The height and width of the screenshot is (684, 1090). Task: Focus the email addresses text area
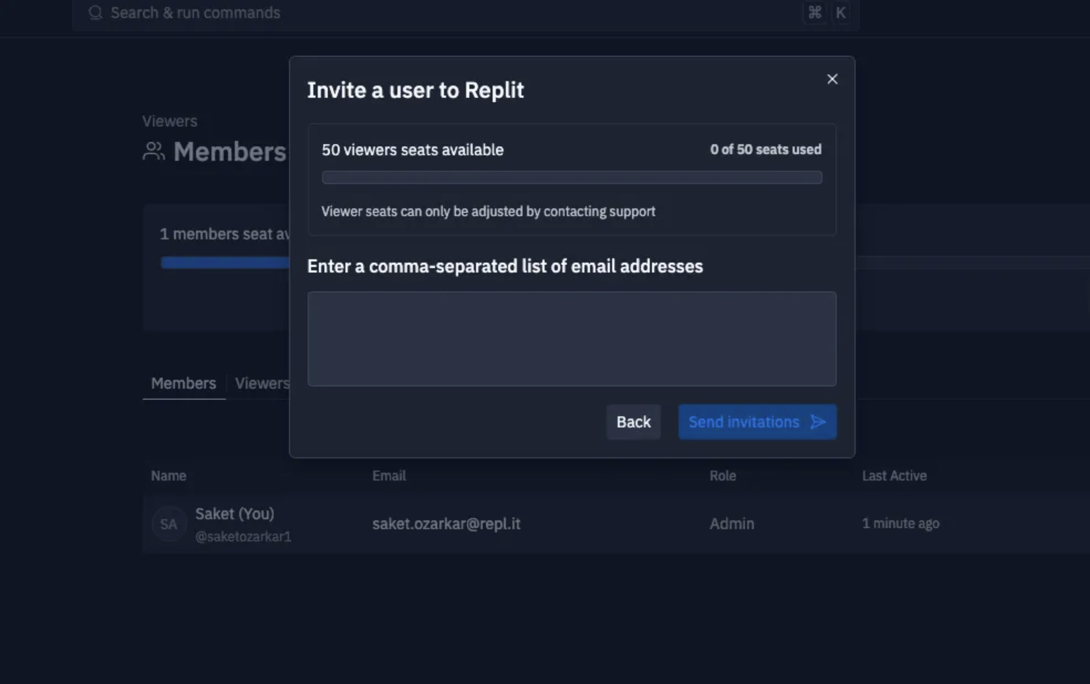572,338
